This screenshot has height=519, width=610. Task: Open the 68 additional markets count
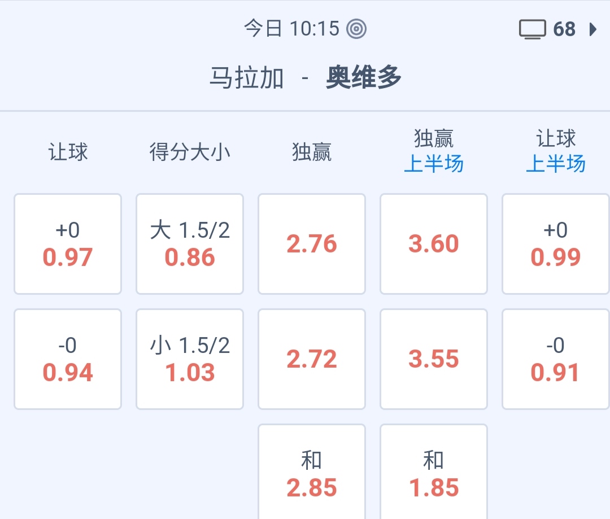564,29
